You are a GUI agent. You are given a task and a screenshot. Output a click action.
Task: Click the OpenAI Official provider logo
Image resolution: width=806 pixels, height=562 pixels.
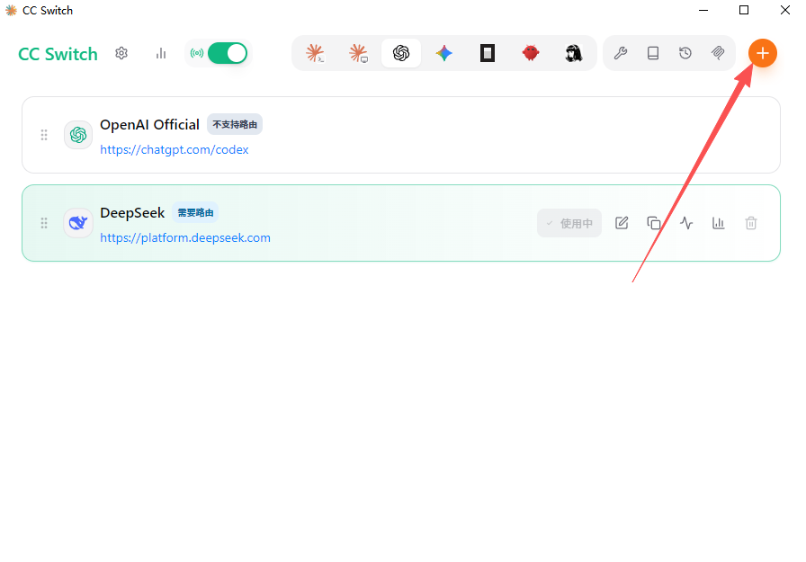click(78, 135)
